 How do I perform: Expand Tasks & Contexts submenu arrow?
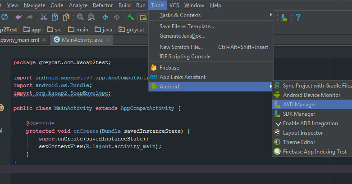click(x=271, y=15)
